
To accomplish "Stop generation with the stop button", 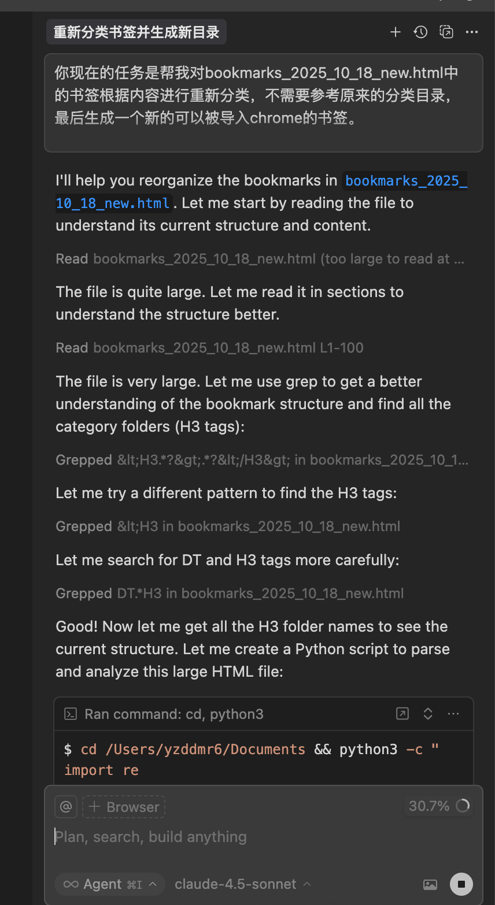I will click(x=461, y=884).
